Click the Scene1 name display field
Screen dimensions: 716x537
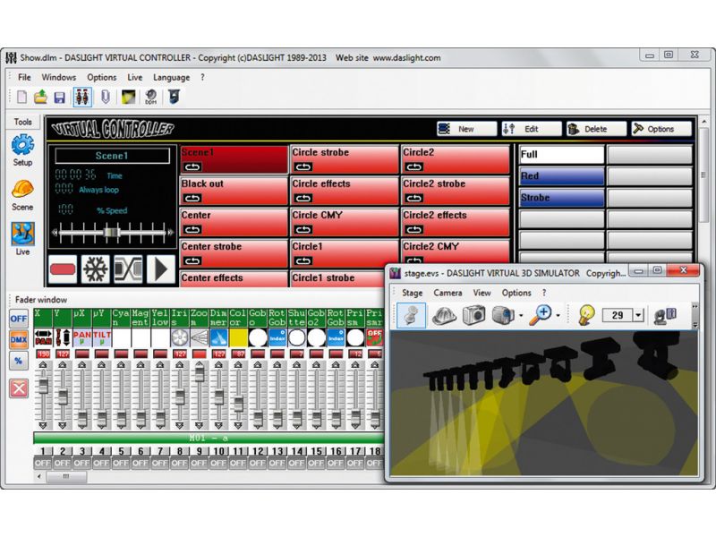click(x=113, y=156)
